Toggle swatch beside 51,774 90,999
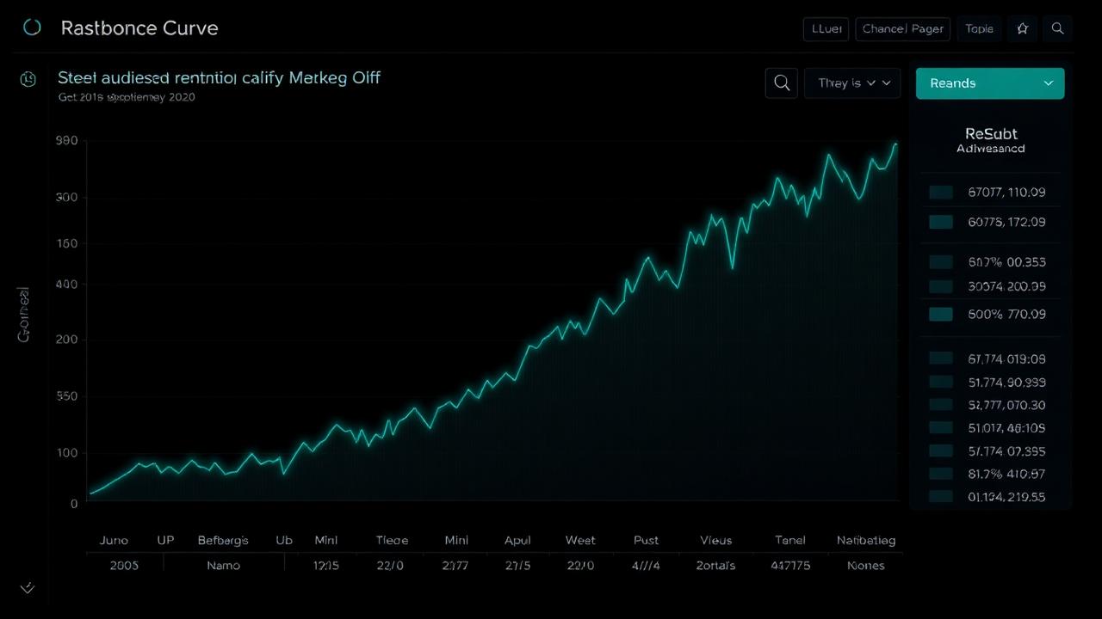Image resolution: width=1102 pixels, height=619 pixels. click(941, 382)
